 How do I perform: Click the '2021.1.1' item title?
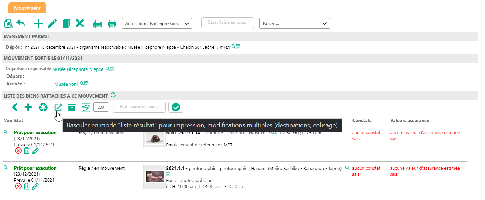175,168
